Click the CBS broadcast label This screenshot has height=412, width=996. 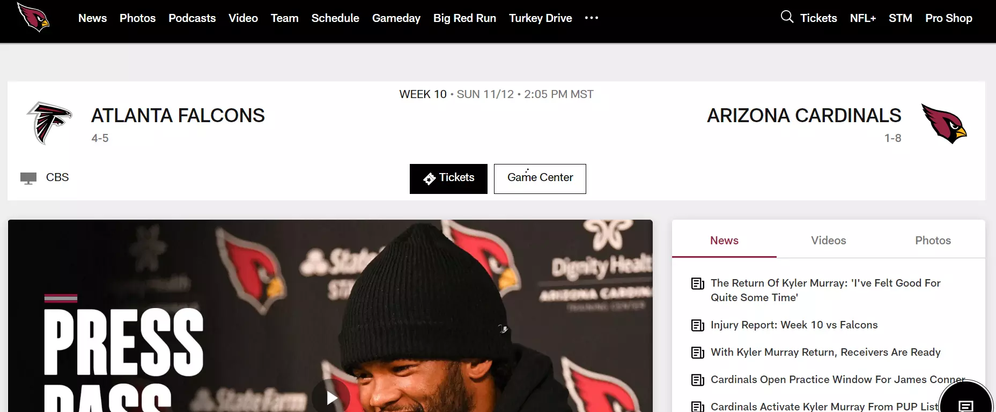[x=57, y=177]
